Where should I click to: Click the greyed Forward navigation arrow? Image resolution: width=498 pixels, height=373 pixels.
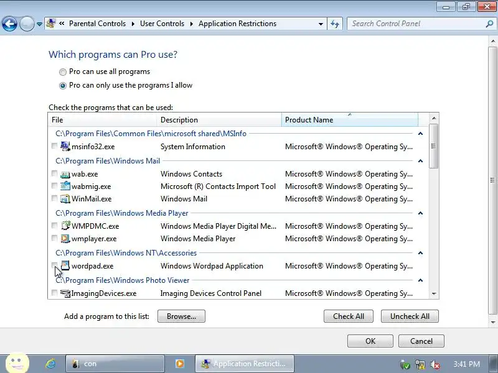pyautogui.click(x=27, y=24)
